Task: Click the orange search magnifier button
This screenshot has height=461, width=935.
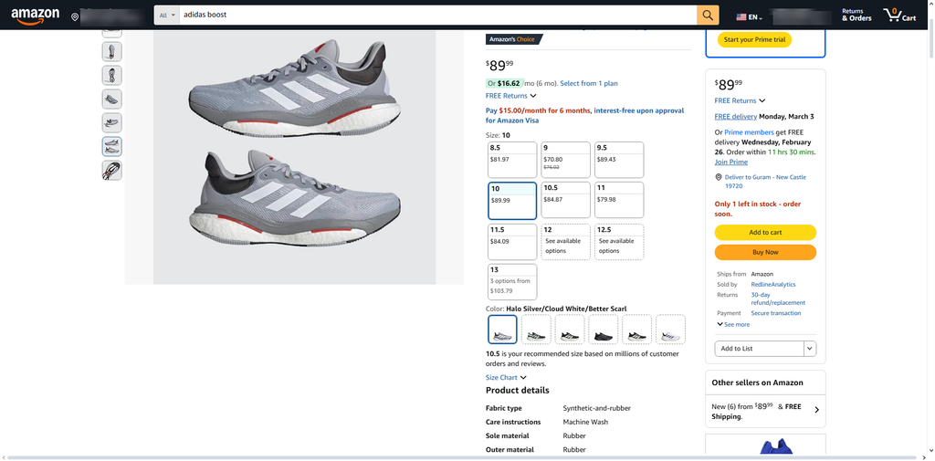Action: (708, 16)
